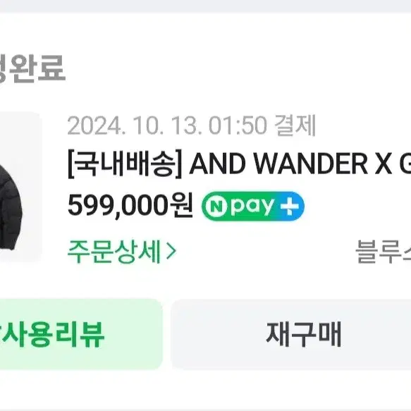Tap the 원 currency symbol after the price

coord(181,206)
